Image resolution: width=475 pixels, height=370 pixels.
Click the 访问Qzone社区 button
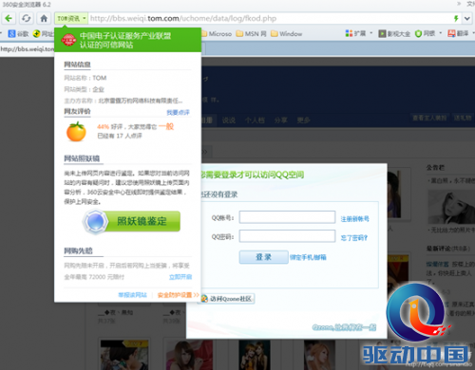(227, 298)
